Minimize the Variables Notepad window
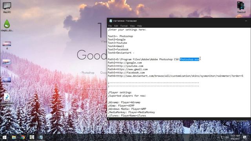Viewport: 251px width, 141px height. click(246, 21)
